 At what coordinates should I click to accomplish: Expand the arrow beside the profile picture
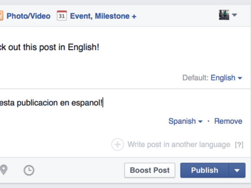(234, 15)
